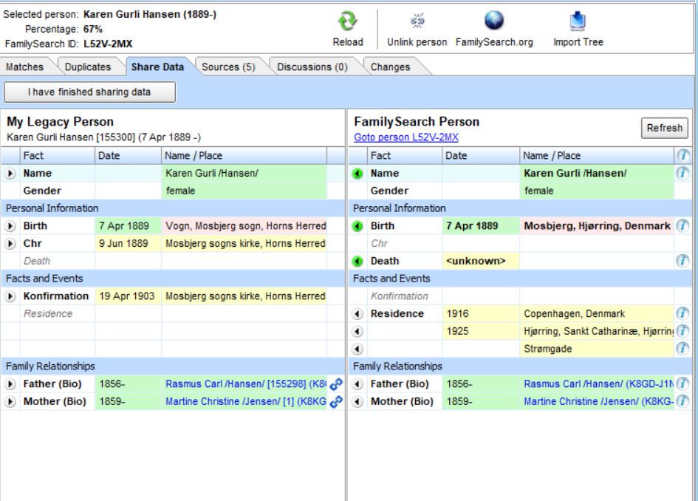Viewport: 698px width, 501px height.
Task: Select FamilySearch Name value Karen Gurli /Hansen/
Action: (x=597, y=173)
